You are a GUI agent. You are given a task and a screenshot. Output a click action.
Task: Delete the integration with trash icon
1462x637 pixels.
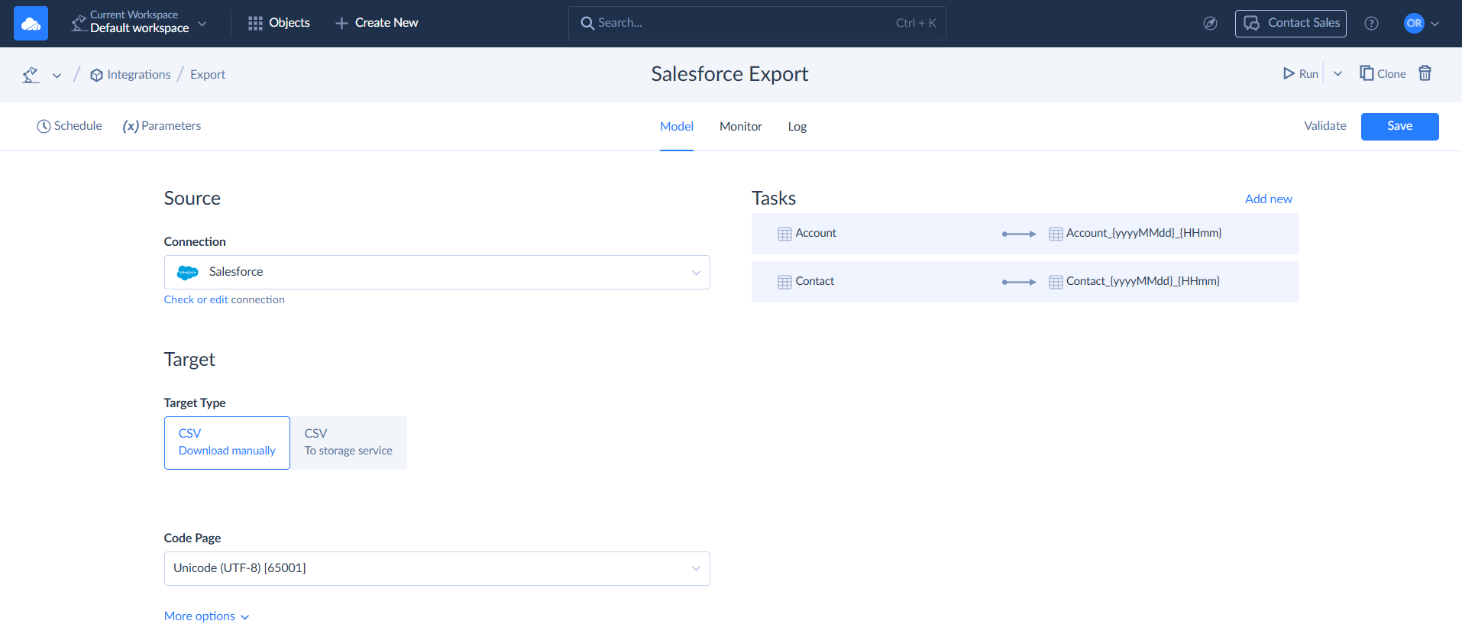[x=1425, y=73]
